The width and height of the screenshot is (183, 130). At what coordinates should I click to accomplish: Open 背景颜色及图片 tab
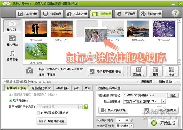tap(41, 88)
